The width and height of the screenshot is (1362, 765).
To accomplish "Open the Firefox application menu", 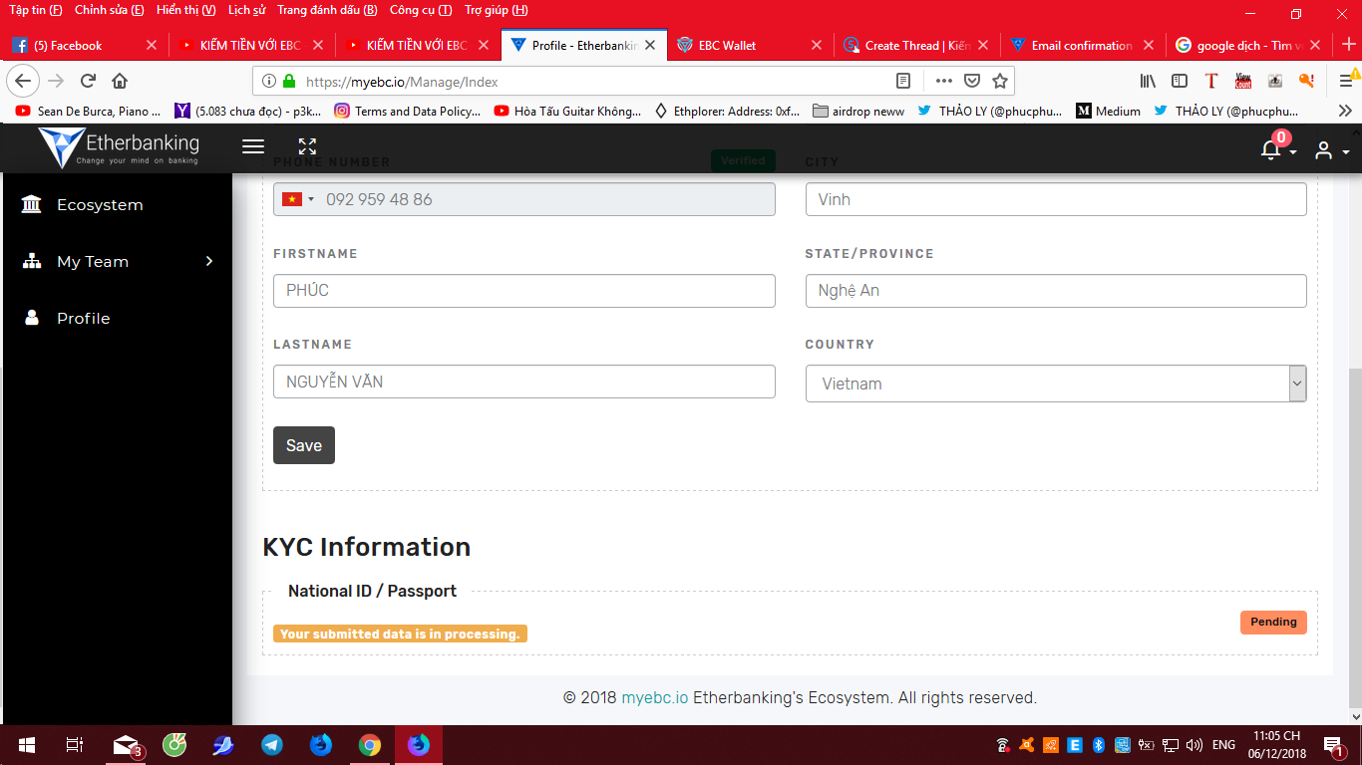I will [1346, 81].
